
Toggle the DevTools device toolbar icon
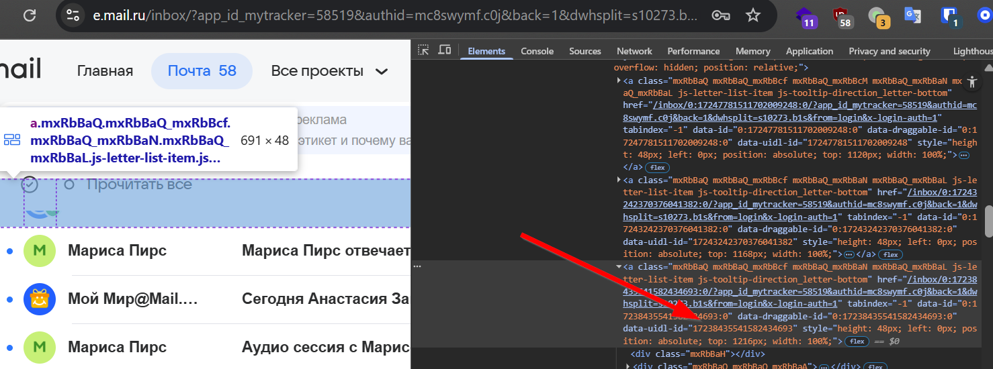pyautogui.click(x=444, y=50)
